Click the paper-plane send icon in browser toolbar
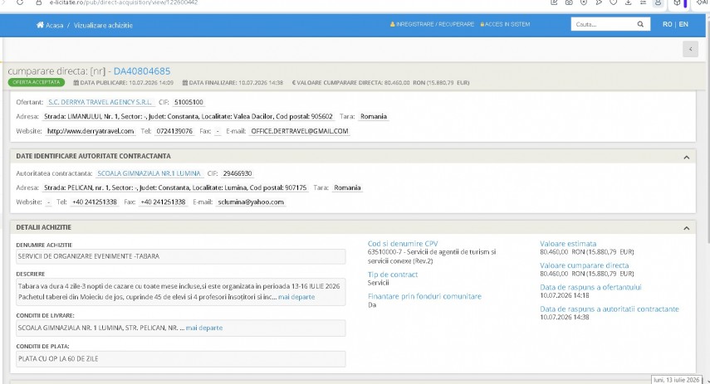Viewport: 710px width, 384px height. tap(599, 2)
